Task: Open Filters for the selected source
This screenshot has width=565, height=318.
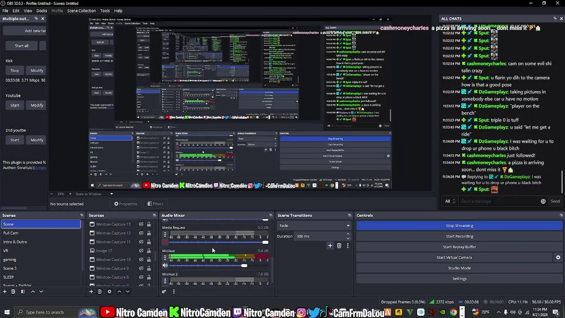Action: pyautogui.click(x=155, y=204)
